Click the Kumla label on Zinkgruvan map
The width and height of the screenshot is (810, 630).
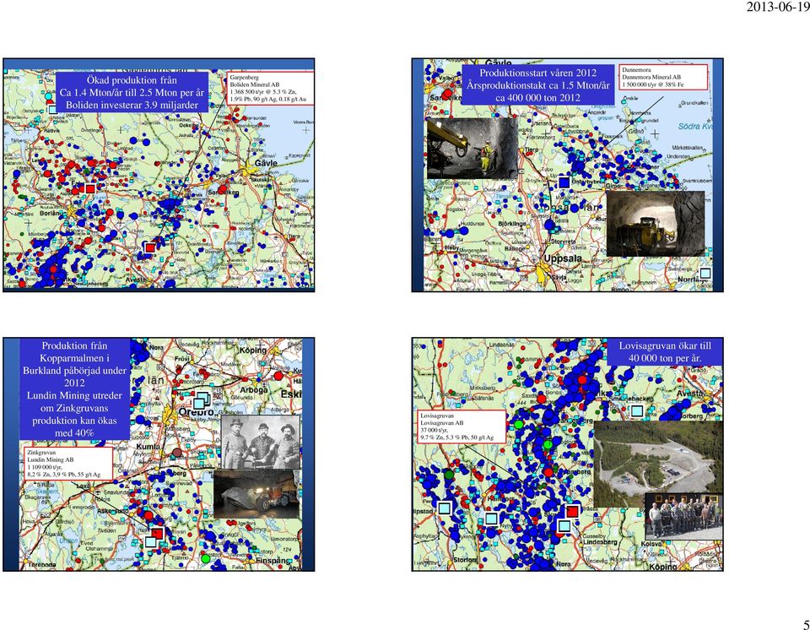pyautogui.click(x=148, y=447)
